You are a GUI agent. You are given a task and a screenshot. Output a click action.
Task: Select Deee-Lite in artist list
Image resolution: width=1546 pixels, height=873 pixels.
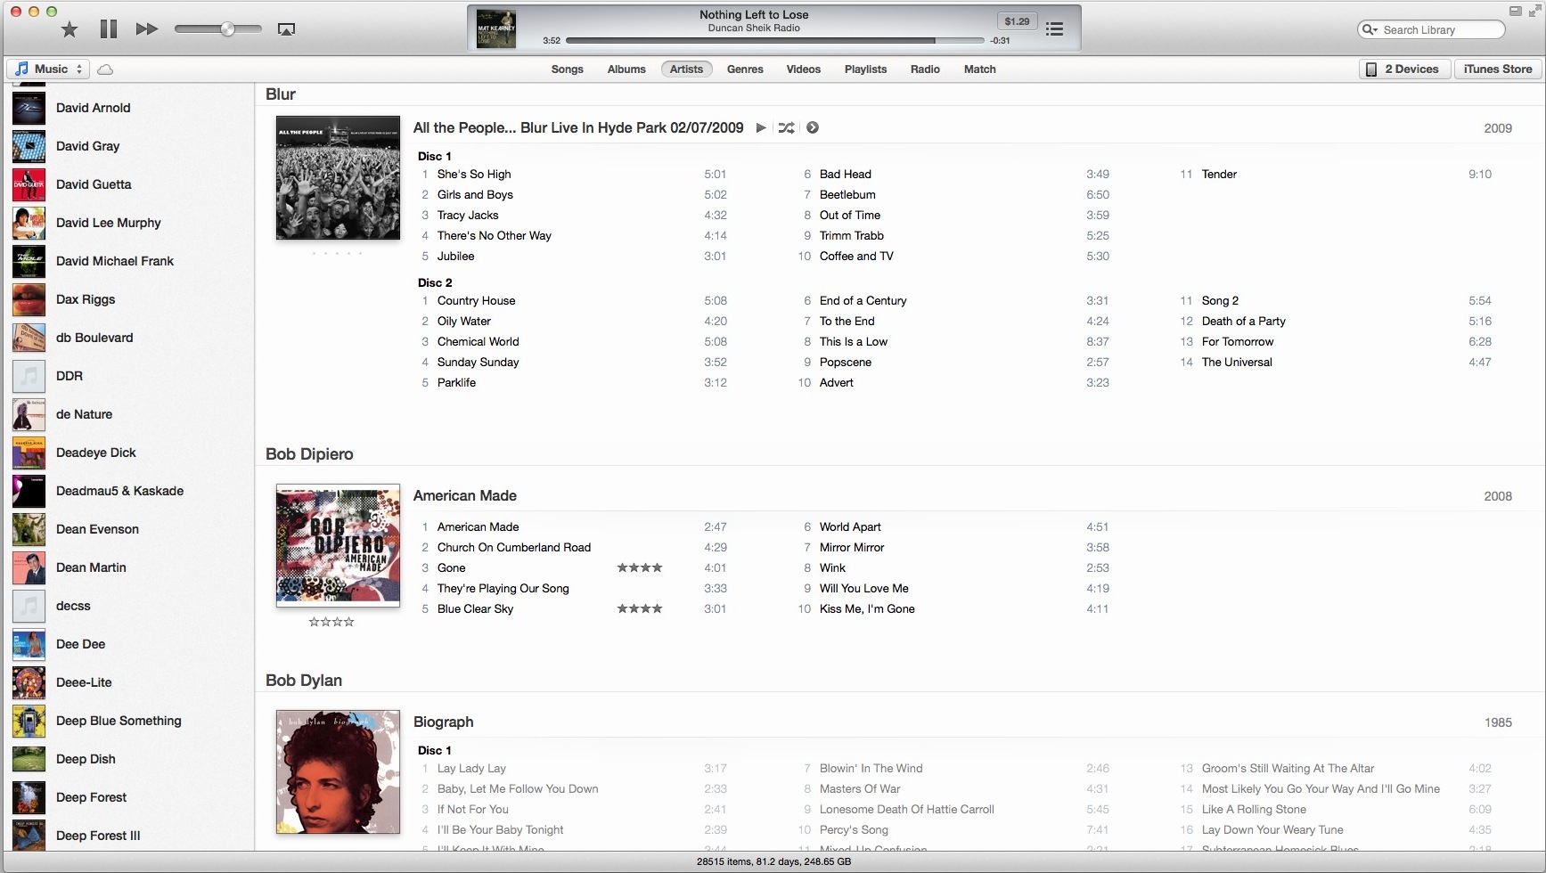coord(84,682)
